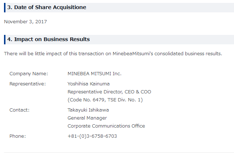Click the "Representative:" label

(x=28, y=84)
